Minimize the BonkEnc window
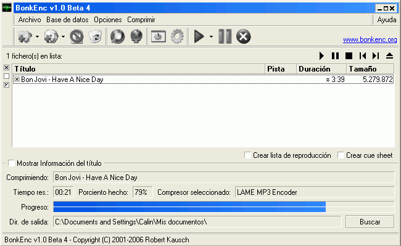This screenshot has width=401, height=246. point(379,9)
